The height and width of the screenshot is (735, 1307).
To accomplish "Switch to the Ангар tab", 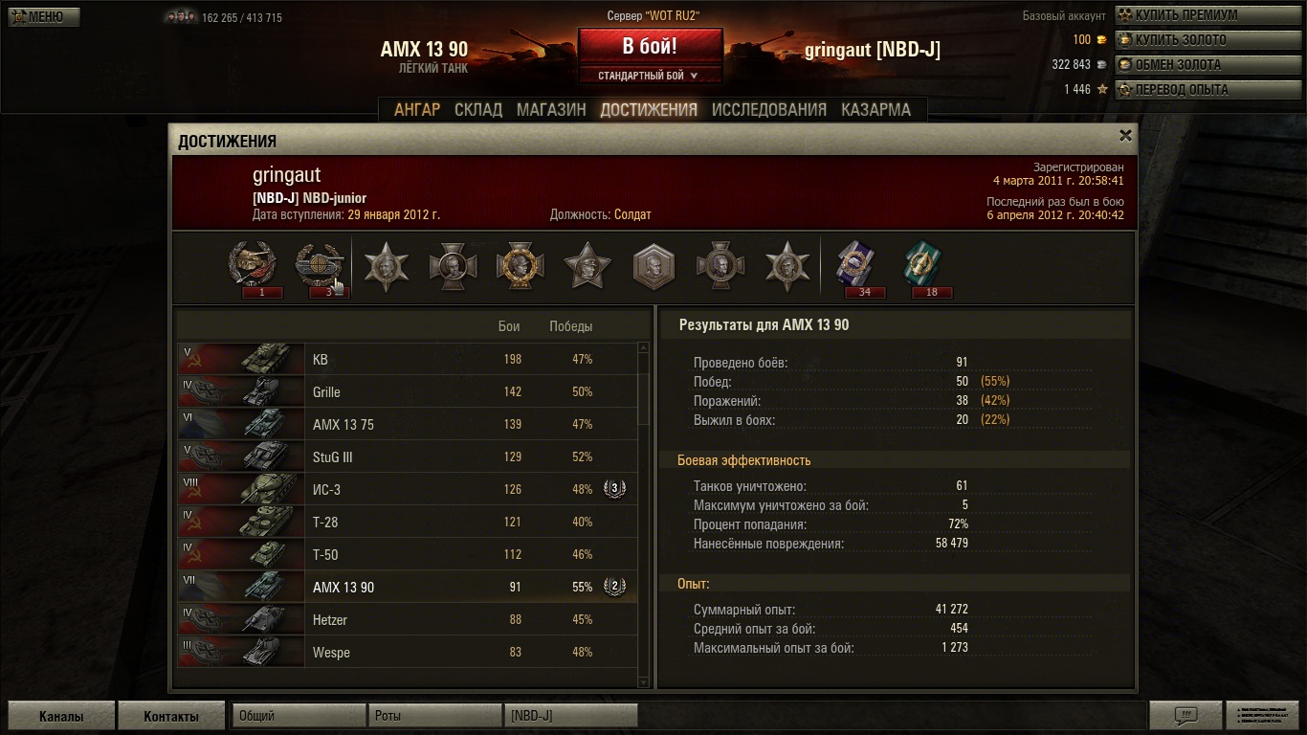I will 417,109.
